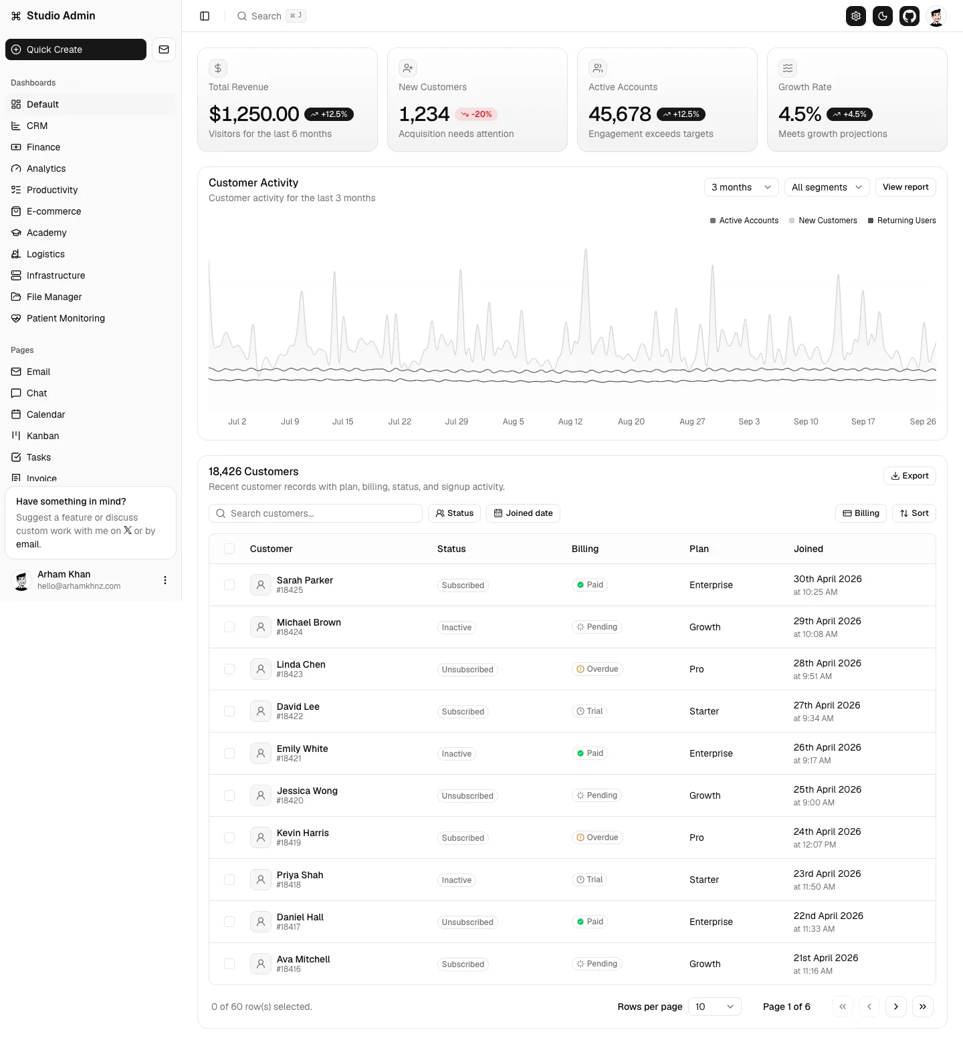The image size is (963, 1044).
Task: Open the Status filter dropdown
Action: point(454,513)
